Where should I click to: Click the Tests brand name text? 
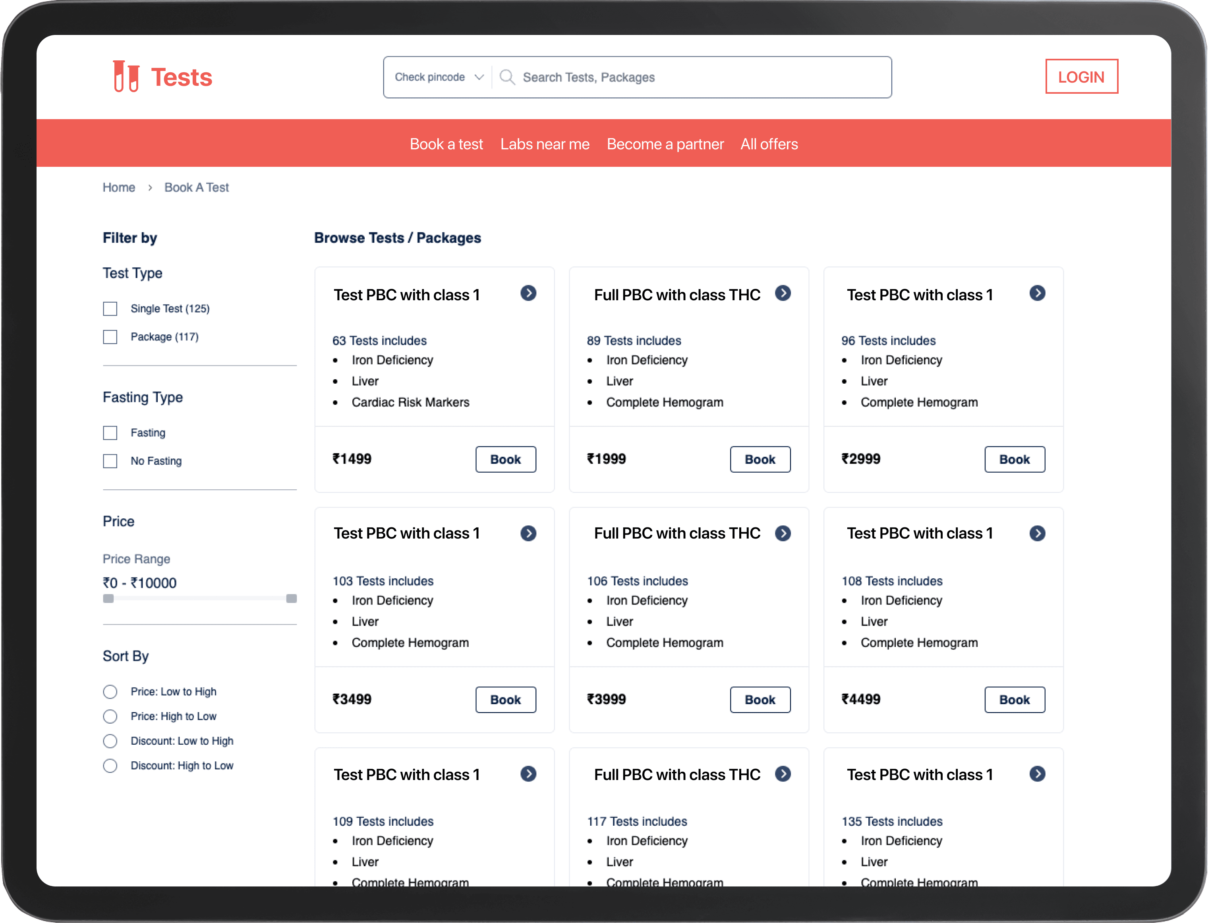click(182, 77)
